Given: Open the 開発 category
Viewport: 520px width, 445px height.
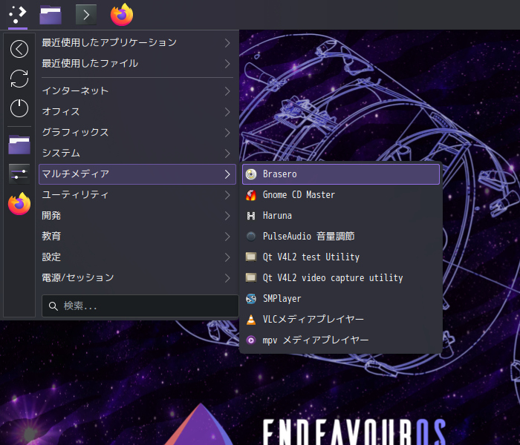Looking at the screenshot, I should (137, 216).
